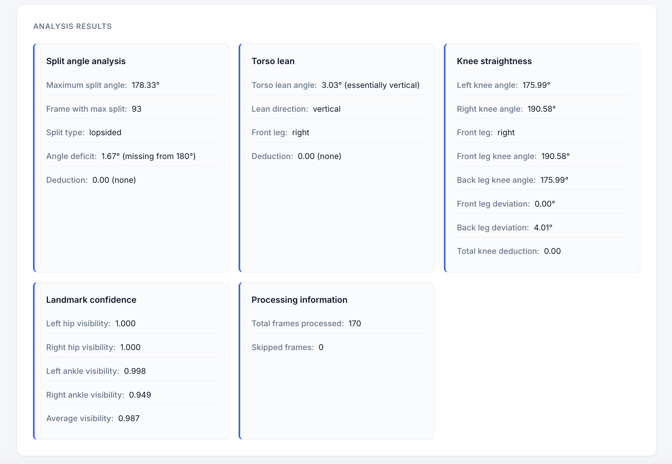Click the Right knee angle 190.58° value
This screenshot has height=464, width=672.
(542, 109)
